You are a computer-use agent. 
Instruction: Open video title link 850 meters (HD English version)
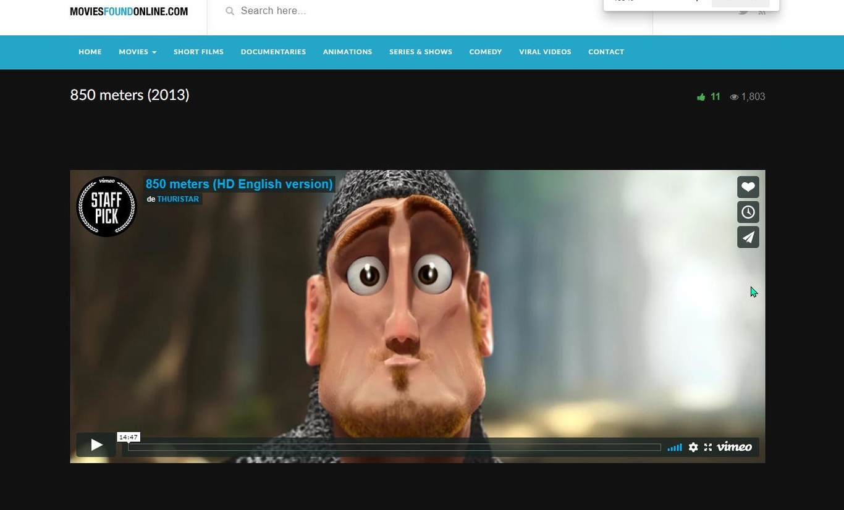[239, 184]
